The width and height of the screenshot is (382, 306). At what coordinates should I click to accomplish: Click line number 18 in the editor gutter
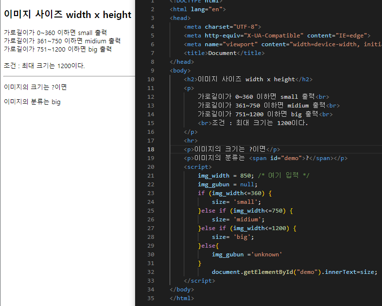(x=151, y=149)
